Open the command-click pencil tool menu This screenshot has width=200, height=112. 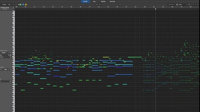coord(100,5)
